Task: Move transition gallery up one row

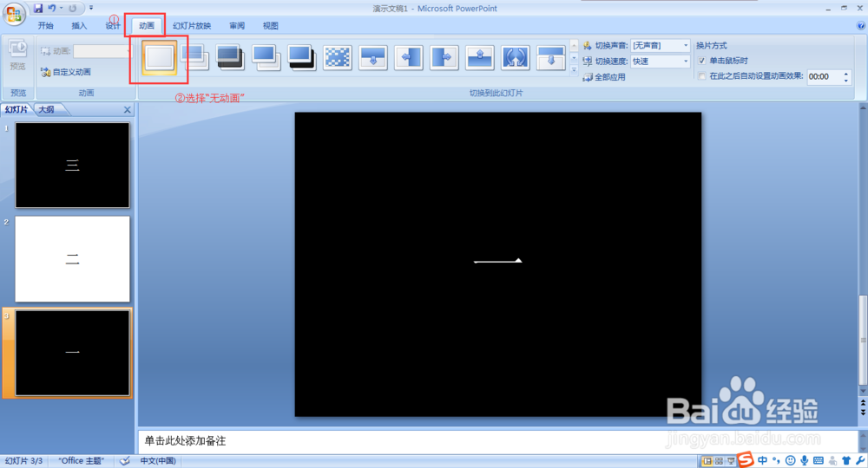Action: pos(574,46)
